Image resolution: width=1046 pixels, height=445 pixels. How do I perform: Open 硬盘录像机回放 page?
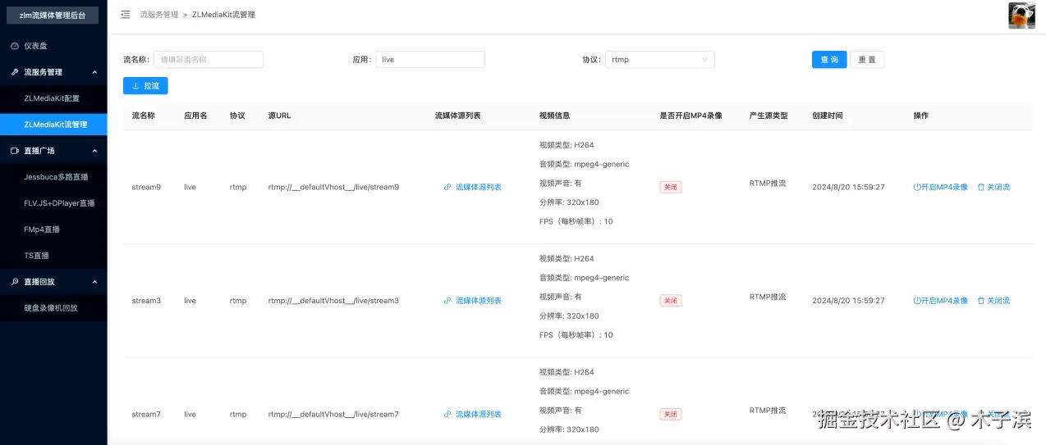(x=53, y=308)
